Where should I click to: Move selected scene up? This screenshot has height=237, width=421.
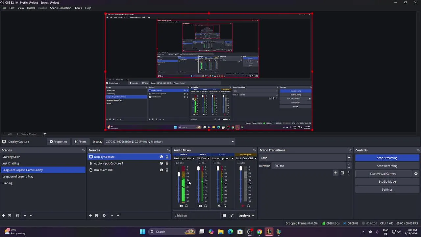(x=25, y=216)
